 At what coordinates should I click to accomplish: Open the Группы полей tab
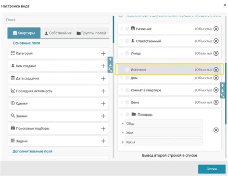[x=91, y=33]
